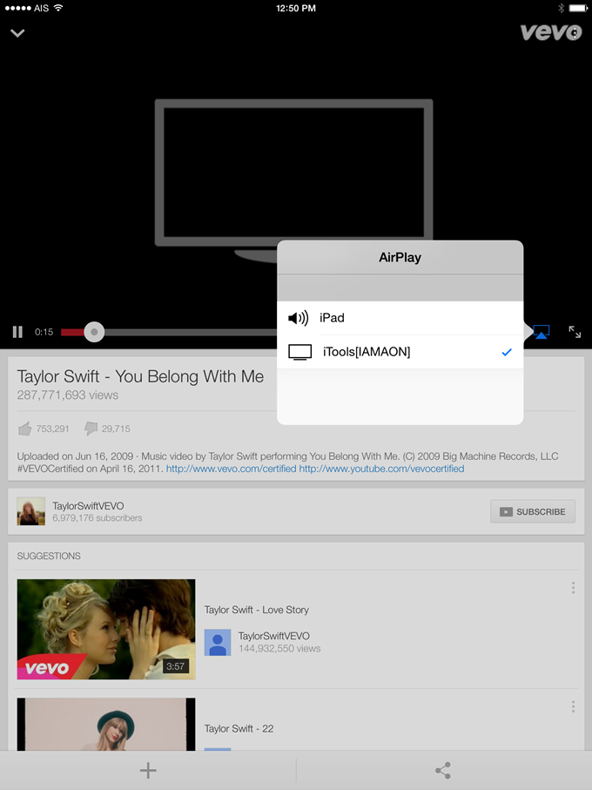
Task: Open options menu for Taylor Swift - 22
Action: pos(573,706)
